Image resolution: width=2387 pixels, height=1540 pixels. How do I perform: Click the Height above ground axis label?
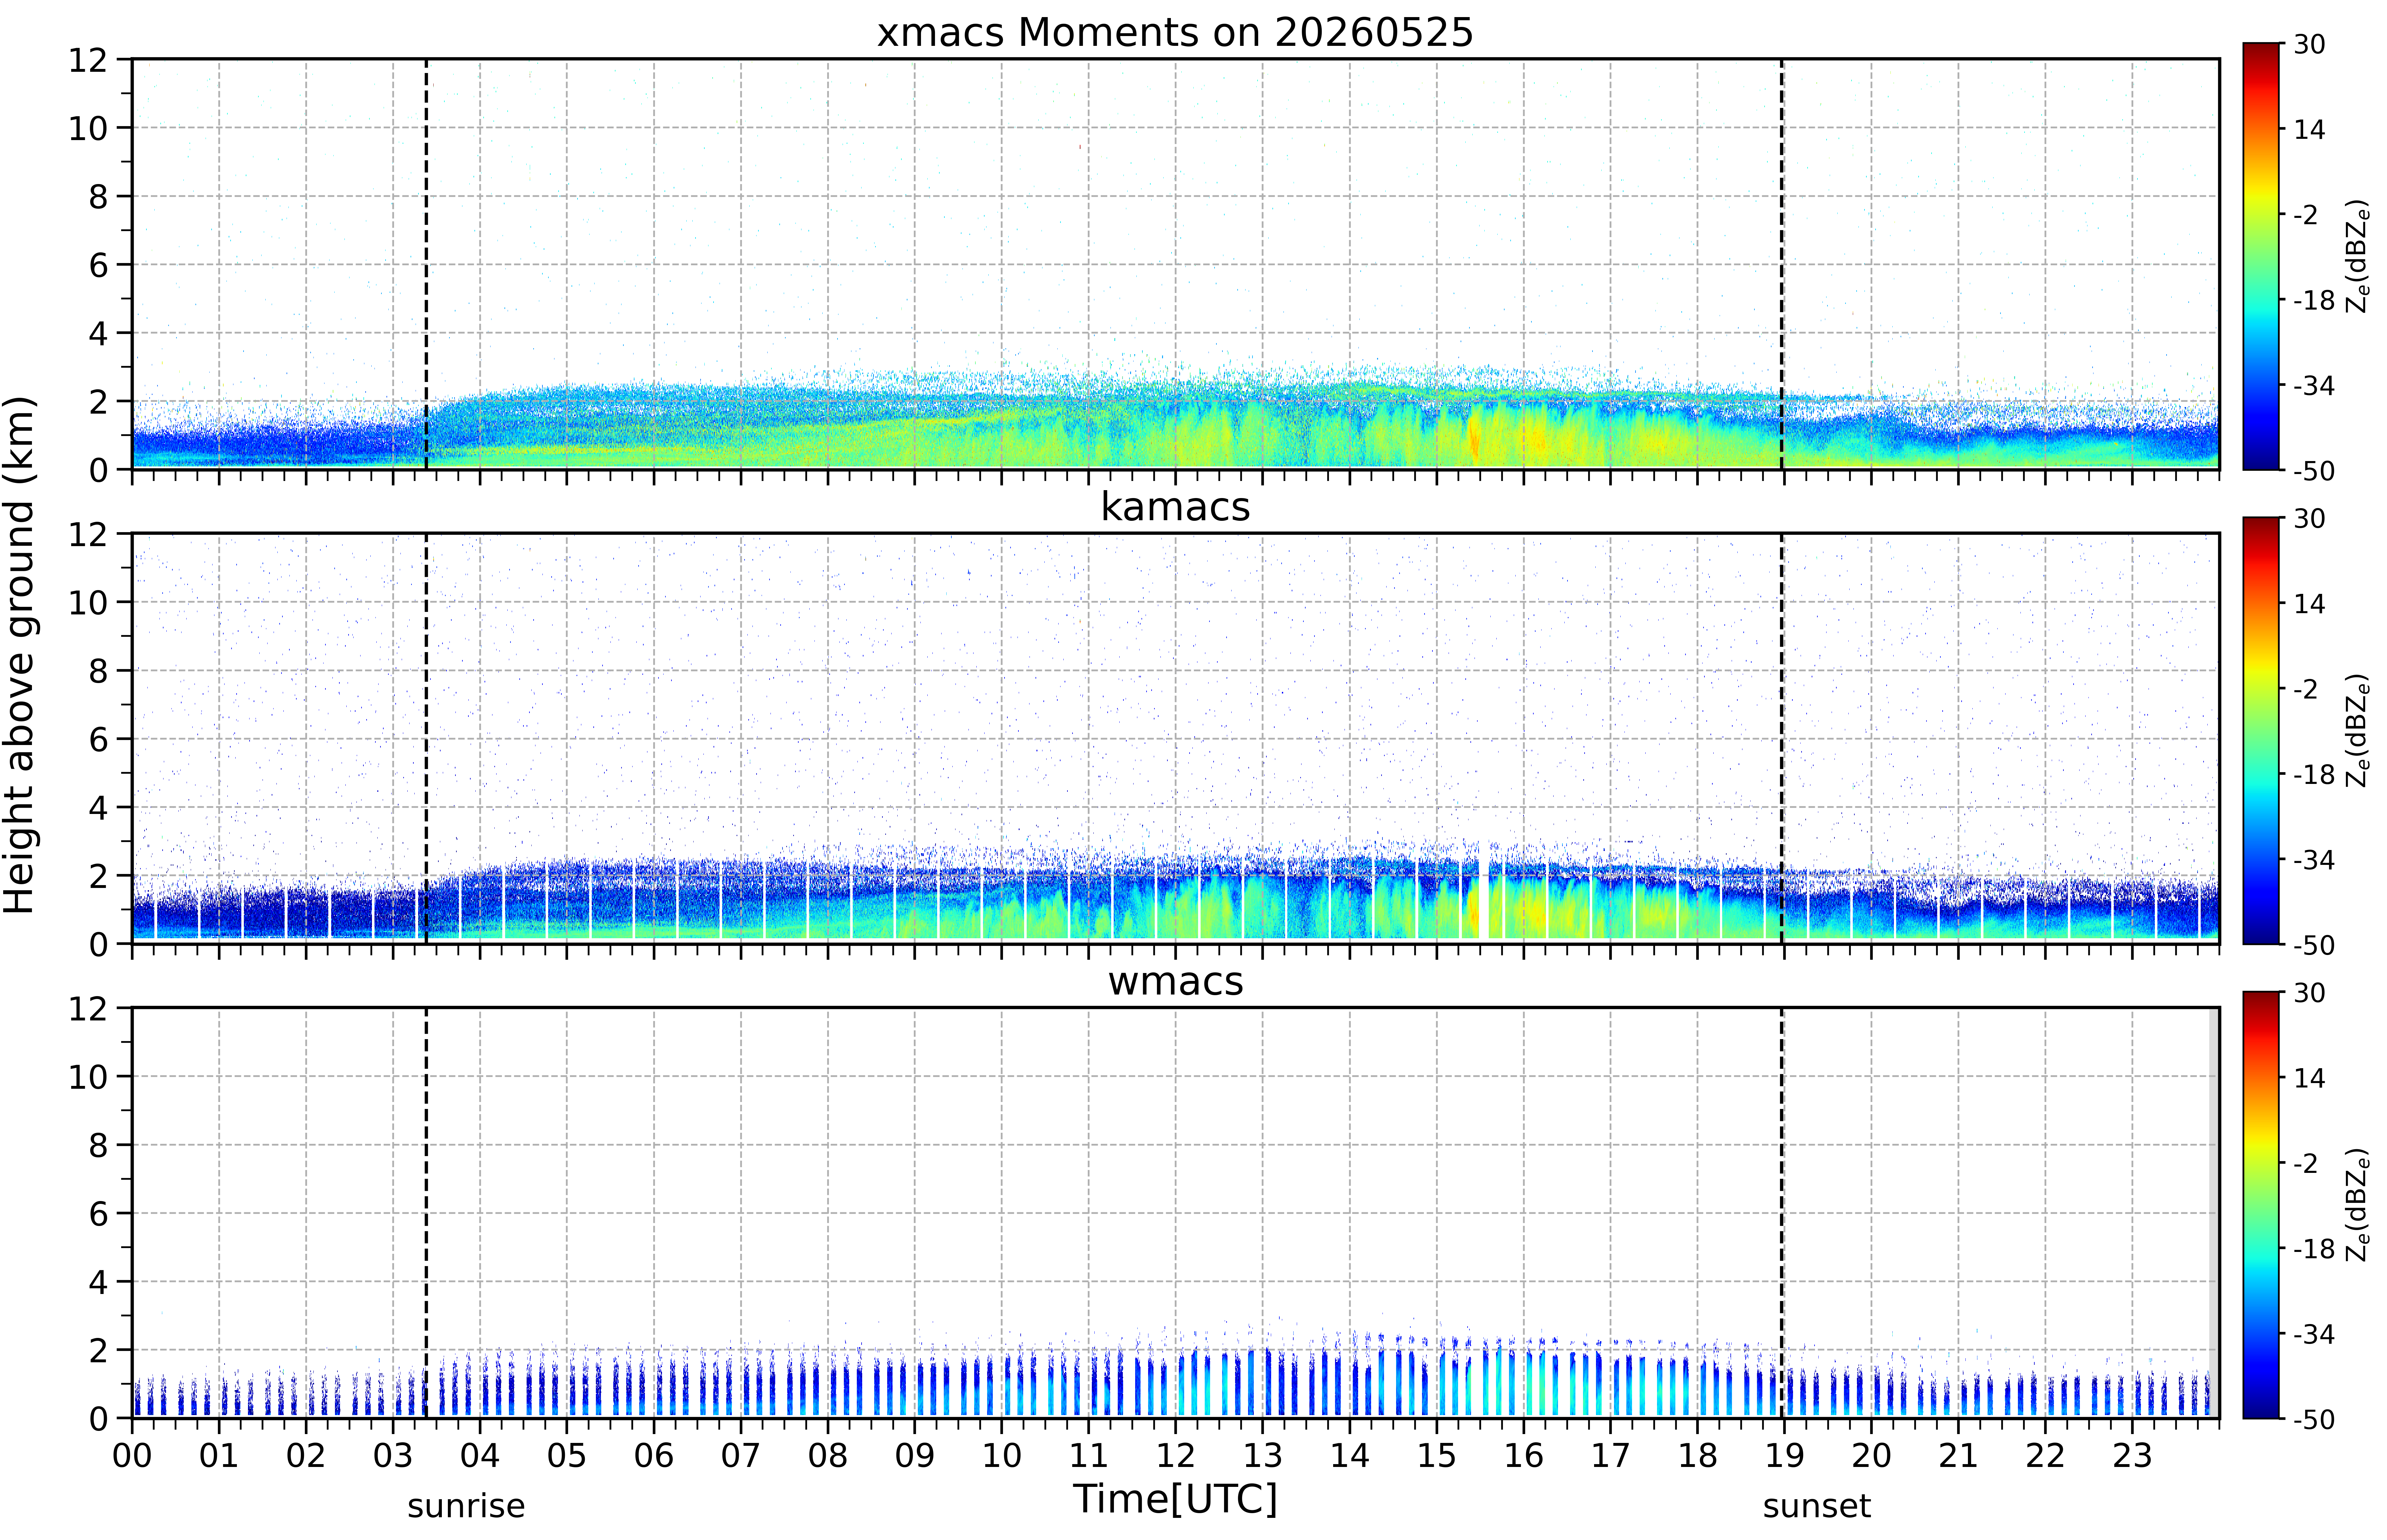coord(19,655)
